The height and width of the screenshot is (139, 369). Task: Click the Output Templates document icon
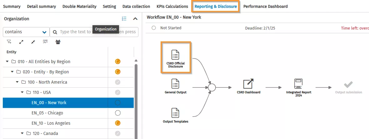(175, 113)
